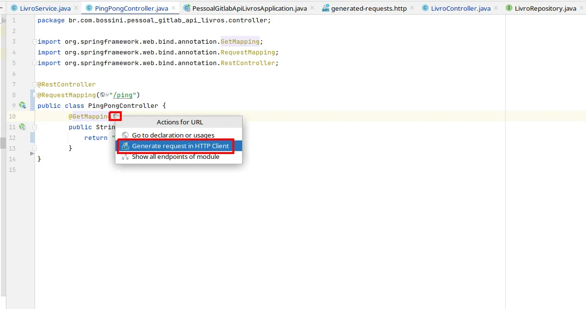Viewport: 586px width, 309px height.
Task: Click line number 15 in the gutter
Action: click(x=12, y=170)
